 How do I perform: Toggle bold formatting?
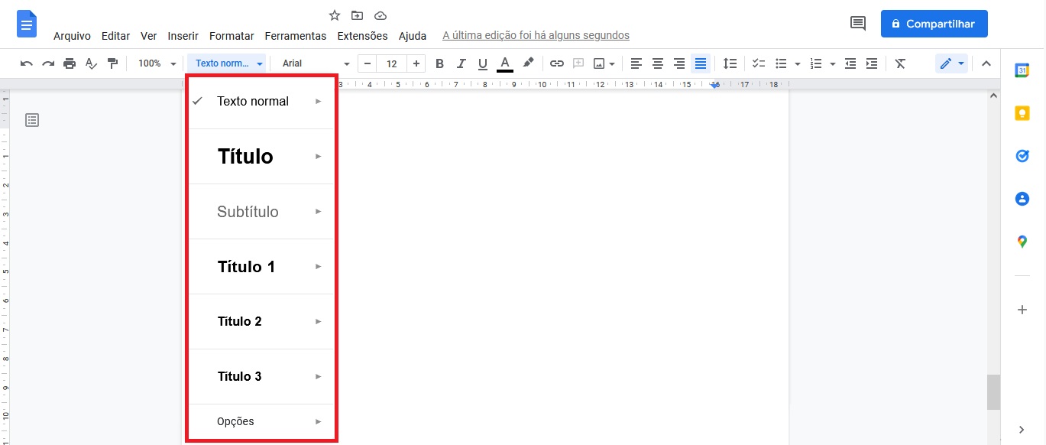point(439,63)
